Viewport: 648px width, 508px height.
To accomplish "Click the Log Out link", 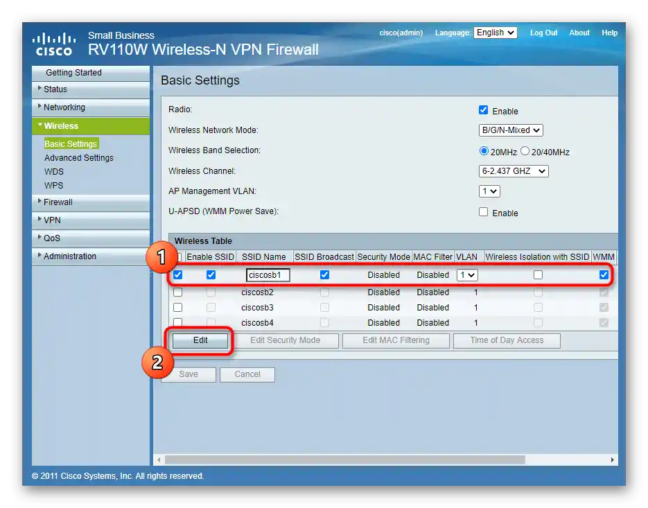I will pyautogui.click(x=543, y=33).
